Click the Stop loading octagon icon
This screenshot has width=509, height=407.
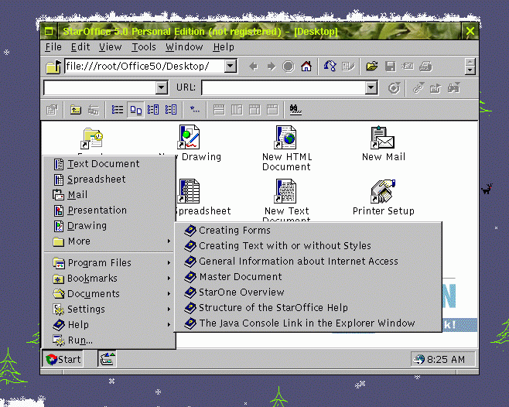point(289,67)
